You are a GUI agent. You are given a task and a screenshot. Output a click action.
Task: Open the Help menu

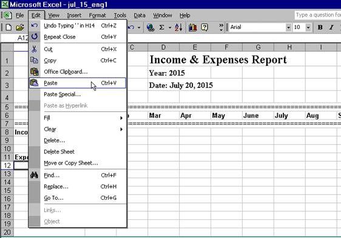click(185, 15)
